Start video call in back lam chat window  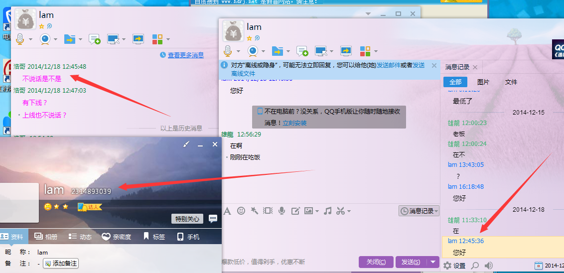pos(45,39)
